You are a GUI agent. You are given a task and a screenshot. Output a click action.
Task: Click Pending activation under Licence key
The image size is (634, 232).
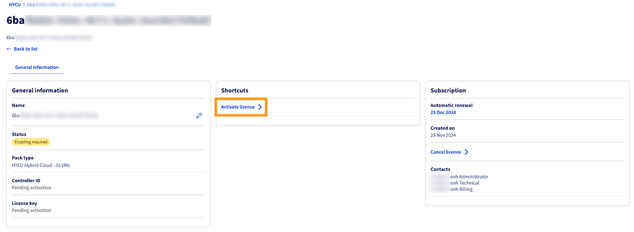pyautogui.click(x=32, y=210)
